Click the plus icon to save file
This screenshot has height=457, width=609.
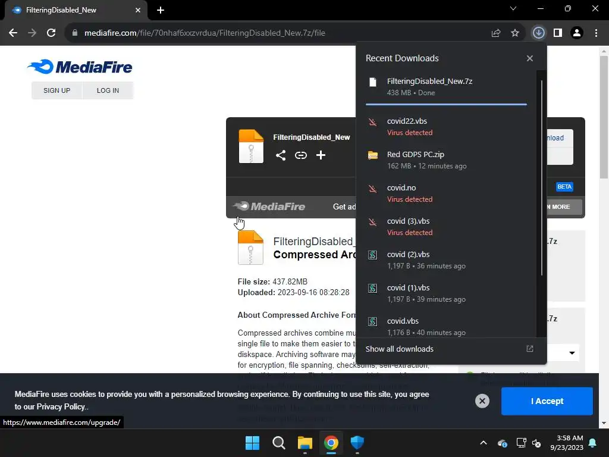pos(321,155)
